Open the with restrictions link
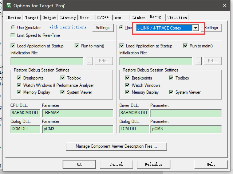This screenshot has width=233, height=174. [x=68, y=27]
